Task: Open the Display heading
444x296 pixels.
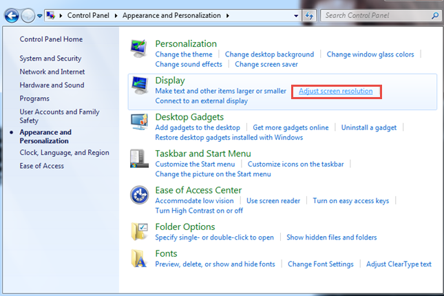Action: (170, 81)
